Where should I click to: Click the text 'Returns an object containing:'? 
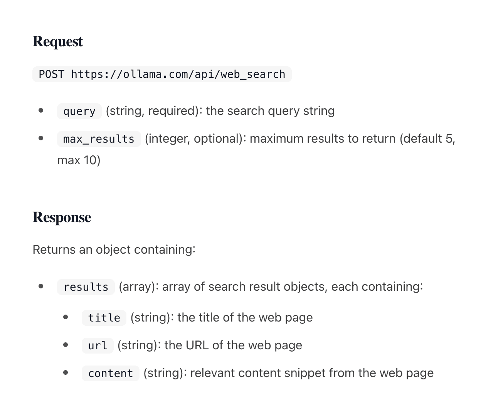[x=114, y=249]
